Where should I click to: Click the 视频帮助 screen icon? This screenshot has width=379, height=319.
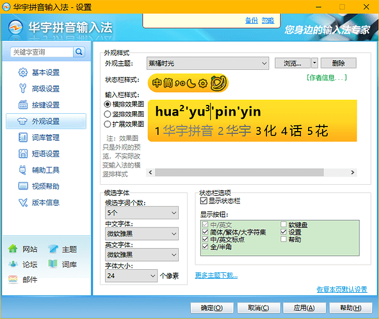coord(23,186)
